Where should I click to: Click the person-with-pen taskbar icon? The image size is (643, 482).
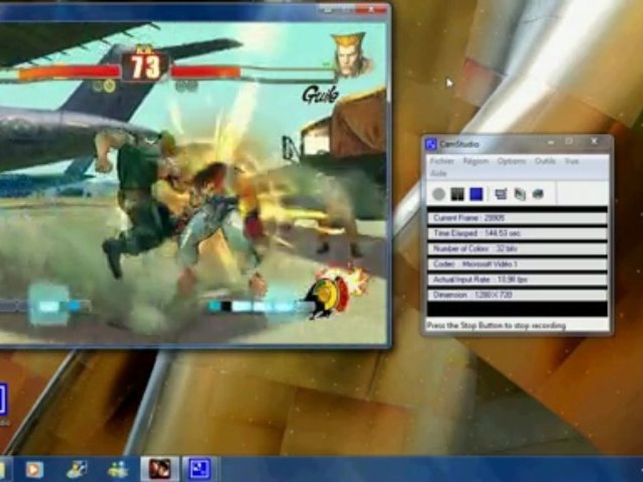[76, 469]
